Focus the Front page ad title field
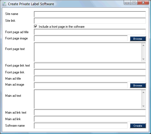Viewport: 151px width, 134px height. coord(90,32)
